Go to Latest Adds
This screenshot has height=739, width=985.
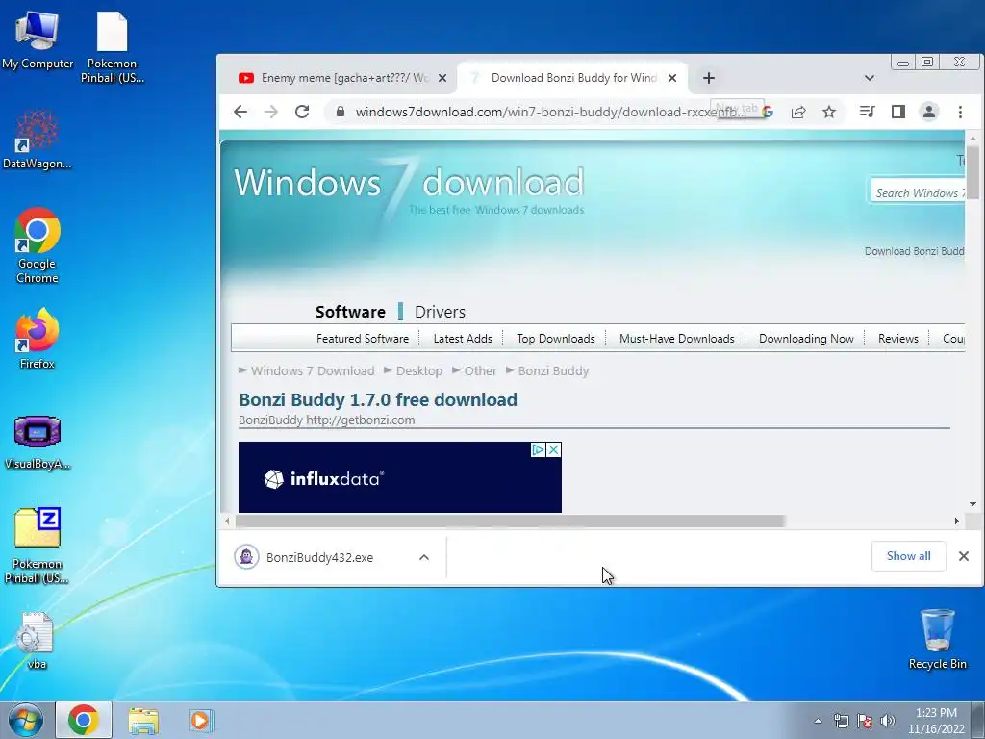pos(463,338)
